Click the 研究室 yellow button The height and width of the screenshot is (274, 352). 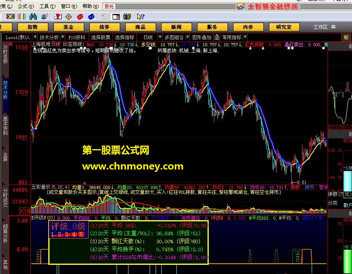[284, 27]
